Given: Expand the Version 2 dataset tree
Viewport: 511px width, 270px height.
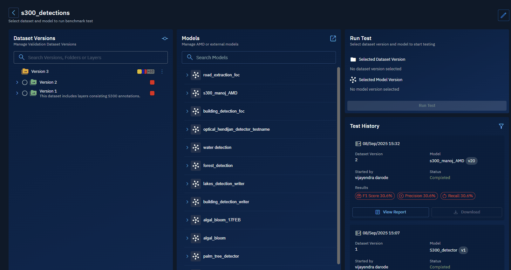Looking at the screenshot, I should tap(17, 82).
